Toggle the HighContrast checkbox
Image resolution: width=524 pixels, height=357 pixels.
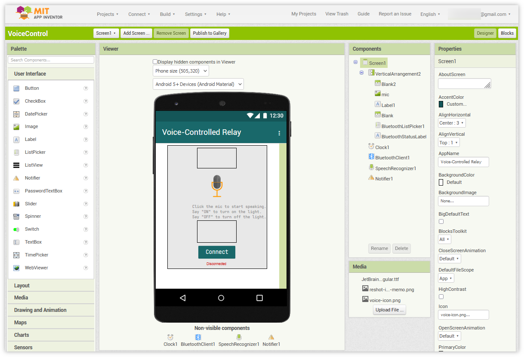click(x=441, y=297)
